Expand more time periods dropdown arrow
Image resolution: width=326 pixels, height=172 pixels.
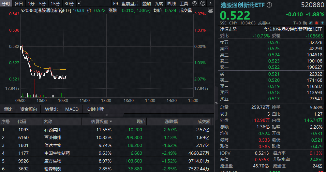point(79,4)
